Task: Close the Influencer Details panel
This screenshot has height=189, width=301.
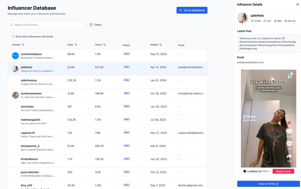Action: coord(297,4)
